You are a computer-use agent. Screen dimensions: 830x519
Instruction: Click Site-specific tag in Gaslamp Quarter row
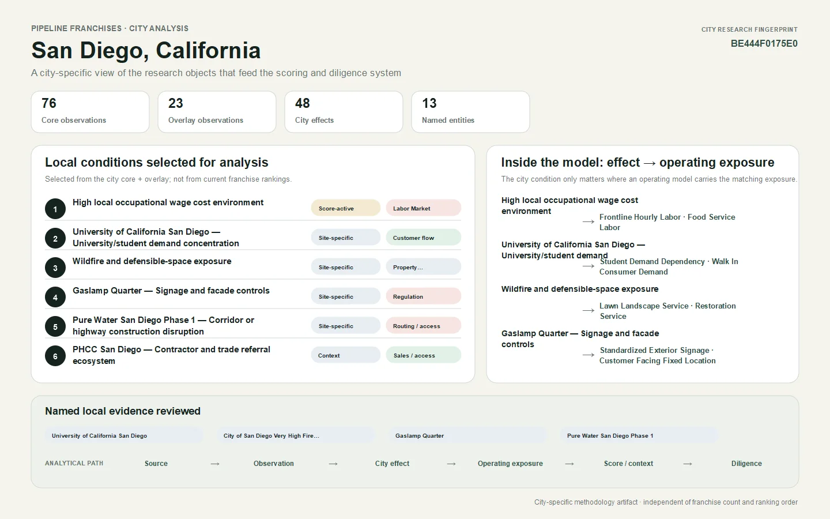[x=346, y=296]
